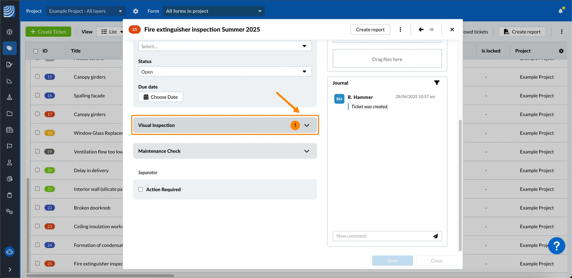The width and height of the screenshot is (572, 278).
Task: Click Create report in ticket dialog
Action: [370, 30]
